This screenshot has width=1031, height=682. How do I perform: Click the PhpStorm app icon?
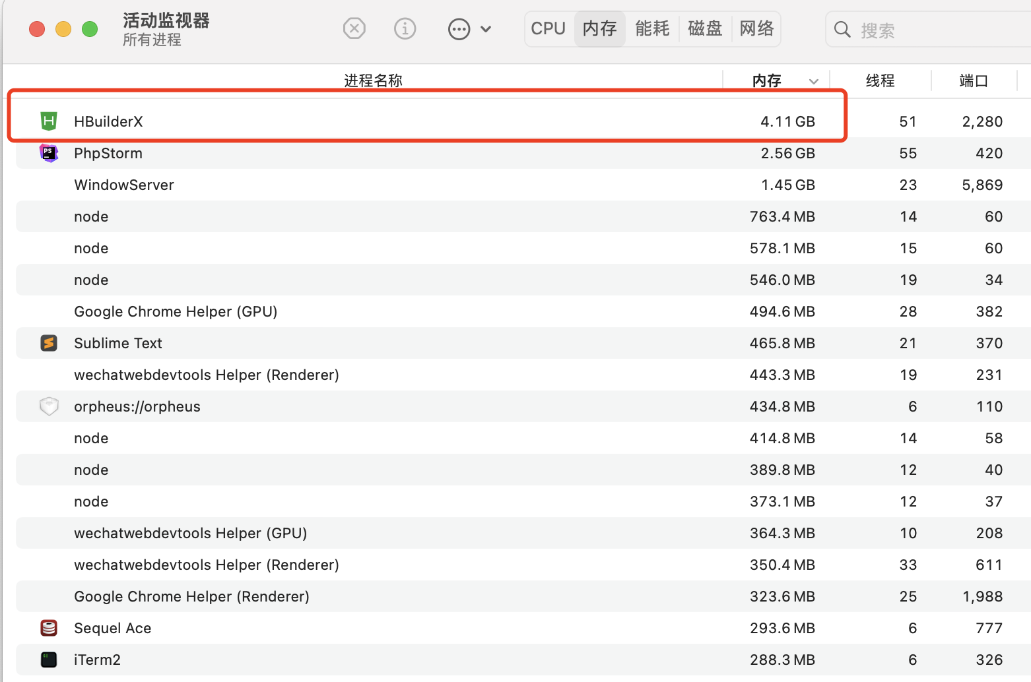49,153
